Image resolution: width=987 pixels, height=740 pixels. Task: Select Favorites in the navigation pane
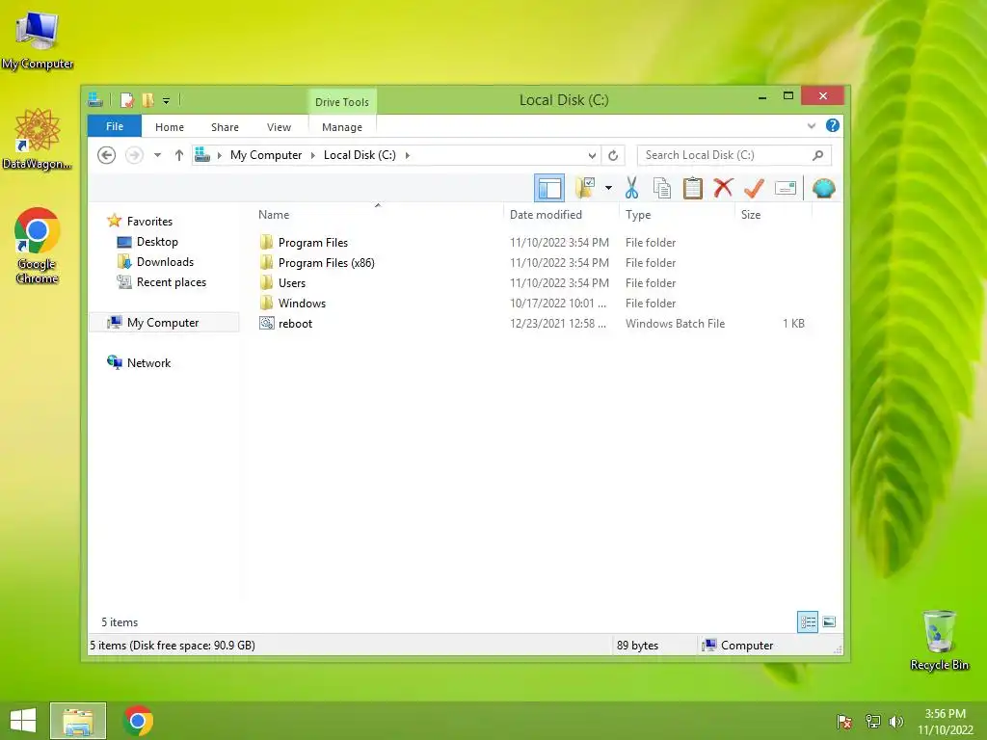coord(149,221)
